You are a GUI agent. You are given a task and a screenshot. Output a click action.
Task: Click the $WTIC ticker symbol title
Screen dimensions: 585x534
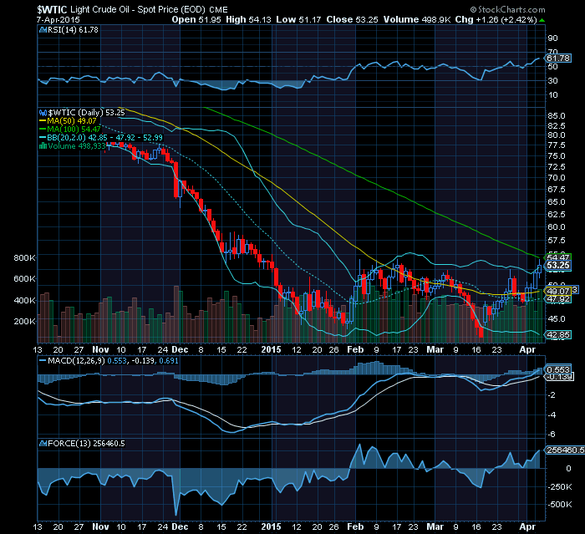[52, 9]
